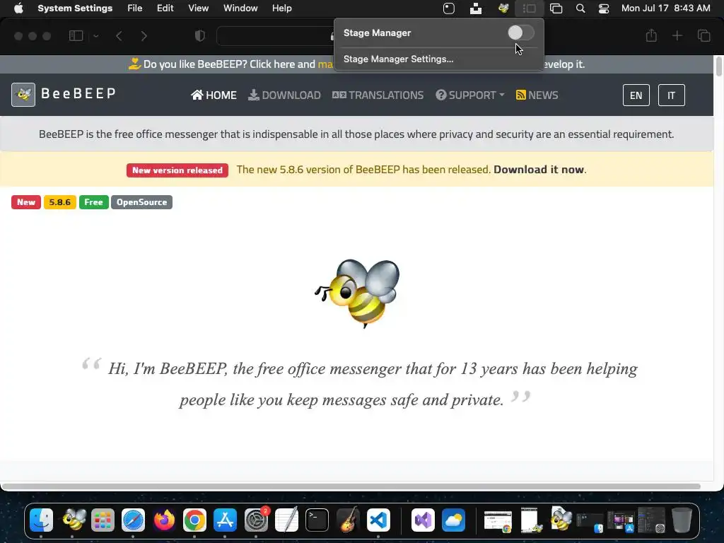The width and height of the screenshot is (724, 543).
Task: Open Spotlight search magnifier icon
Action: pos(580,8)
